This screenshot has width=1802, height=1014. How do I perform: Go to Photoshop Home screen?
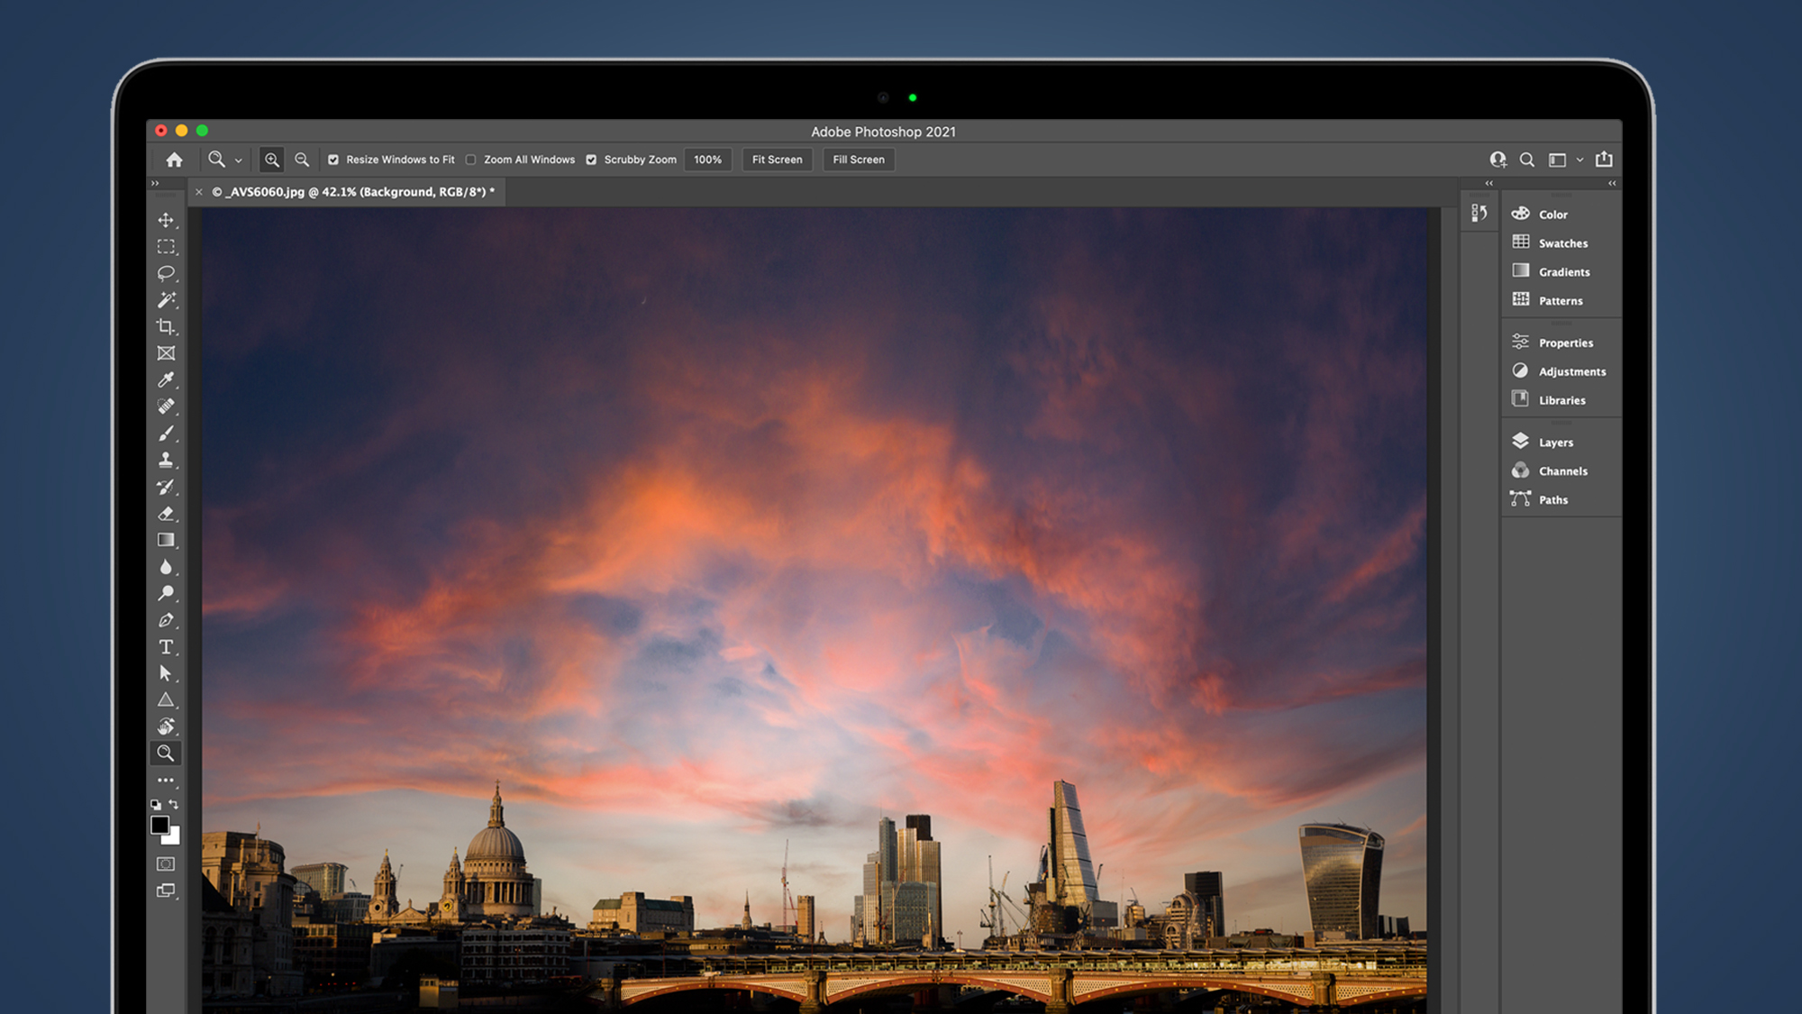pos(174,160)
